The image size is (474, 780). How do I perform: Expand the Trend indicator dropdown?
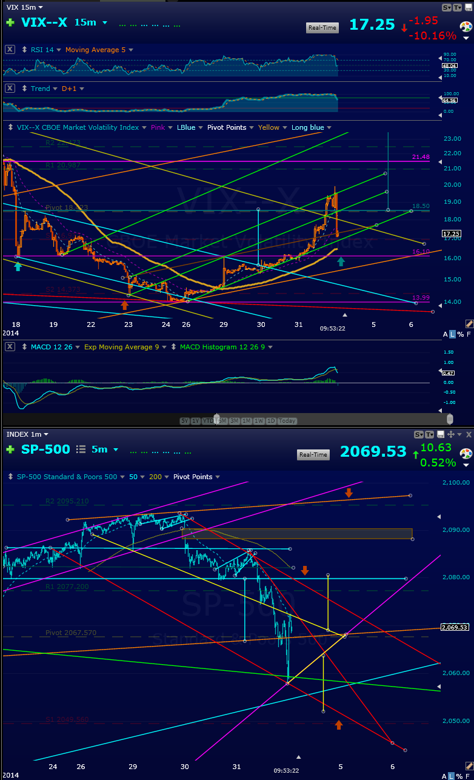55,89
